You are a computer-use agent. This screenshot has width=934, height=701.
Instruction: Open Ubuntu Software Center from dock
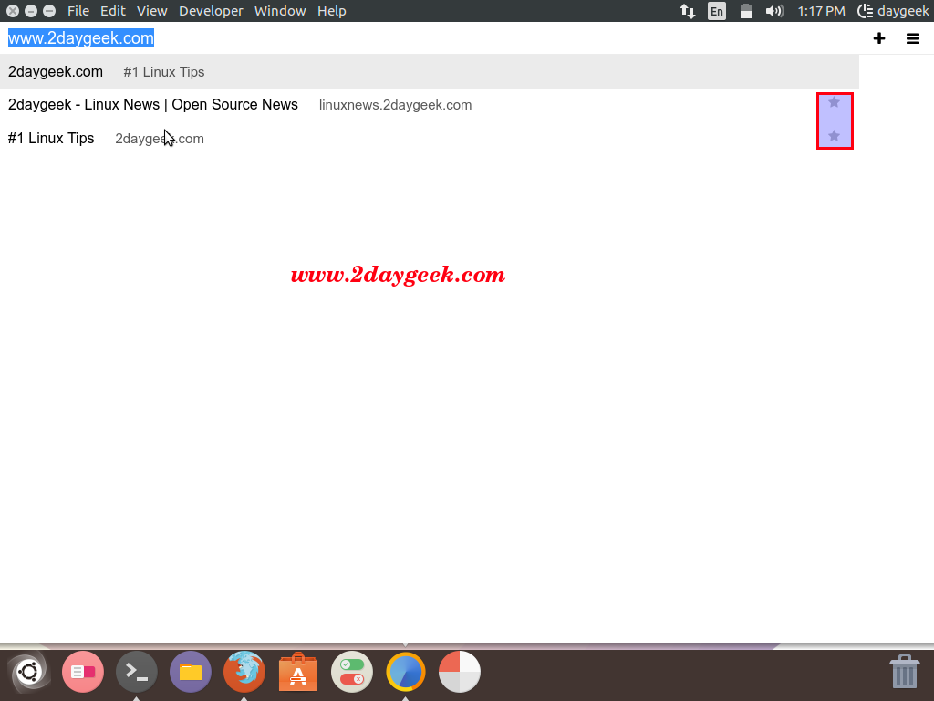298,672
